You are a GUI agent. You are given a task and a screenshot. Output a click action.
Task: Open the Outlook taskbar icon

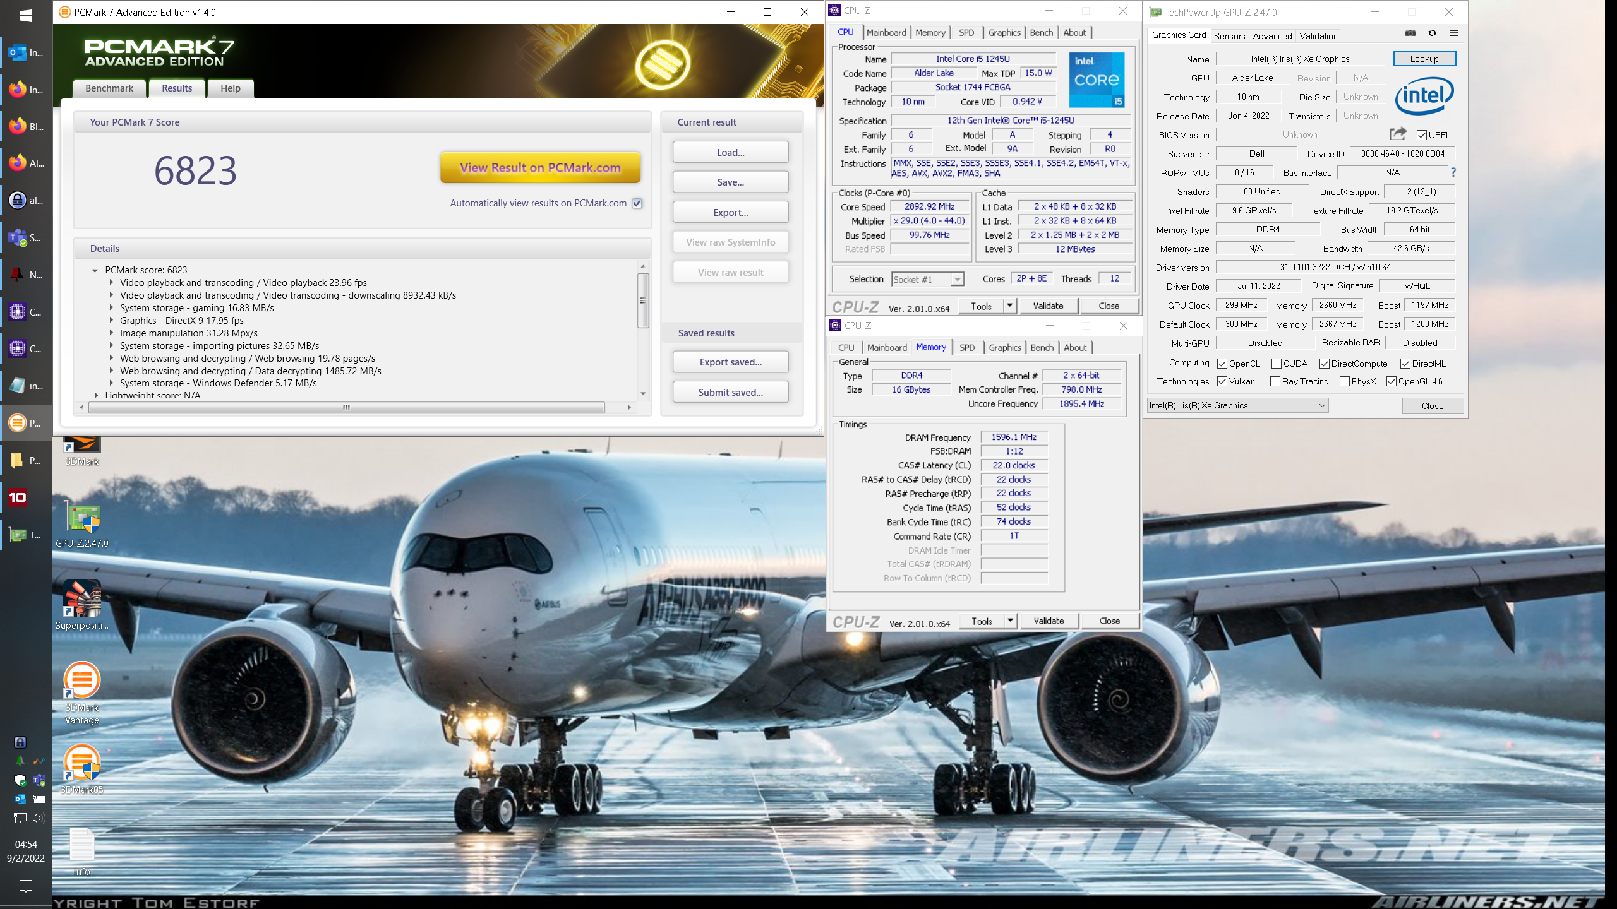point(26,53)
